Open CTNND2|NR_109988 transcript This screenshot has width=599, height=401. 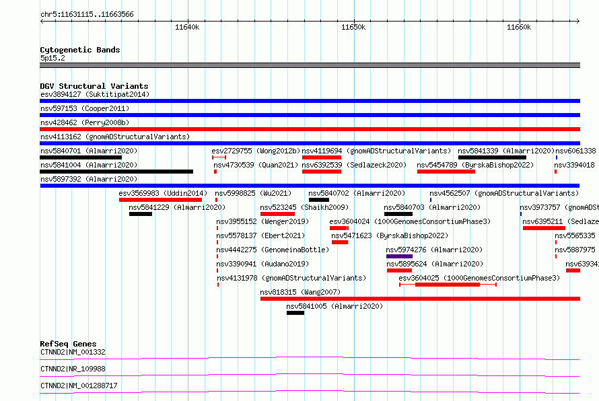[73, 369]
